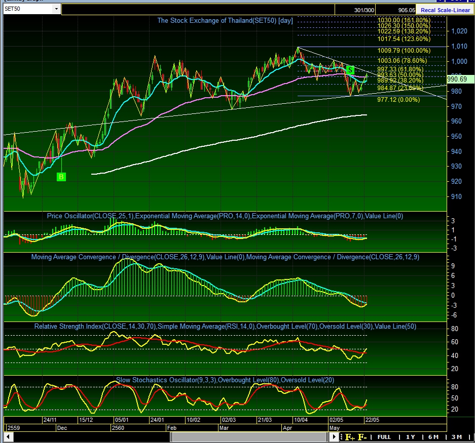Select the 977.12 (0.00%) Fibonacci level
This screenshot has width=475, height=443.
click(398, 100)
